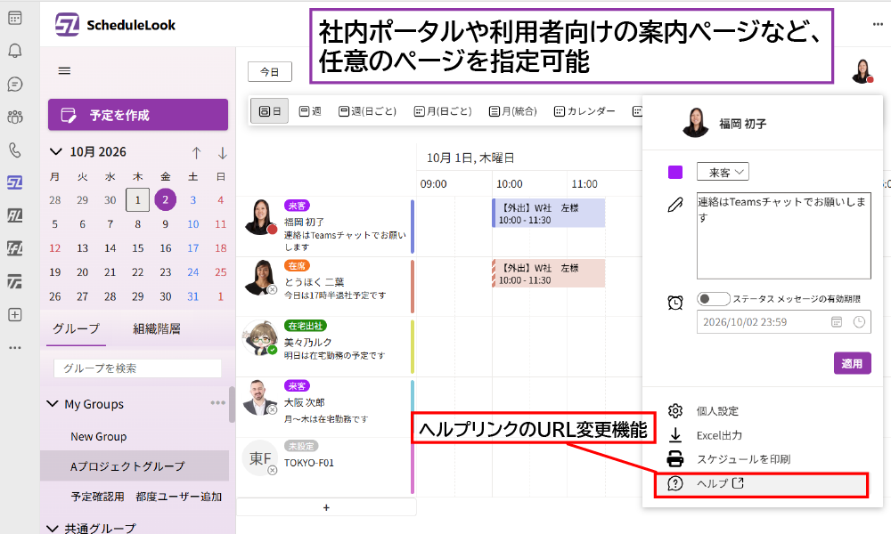Click the Excel output download icon
Screen dimensions: 891x534
pos(675,435)
